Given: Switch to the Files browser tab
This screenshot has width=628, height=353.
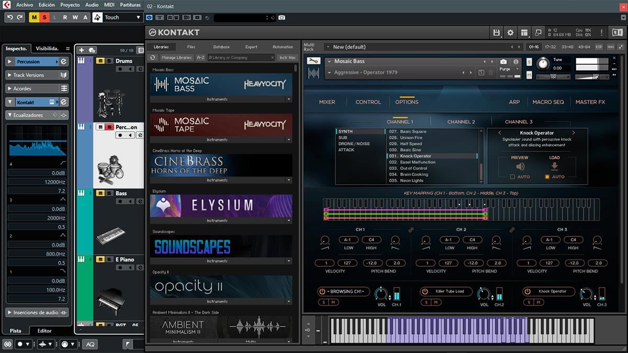Looking at the screenshot, I should coord(192,47).
